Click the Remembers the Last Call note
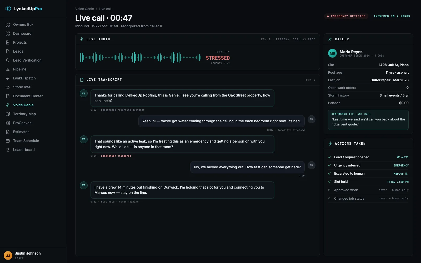 (x=368, y=120)
